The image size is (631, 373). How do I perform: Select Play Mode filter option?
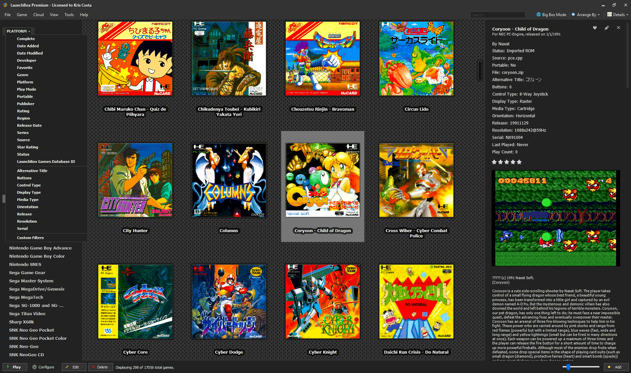click(27, 89)
